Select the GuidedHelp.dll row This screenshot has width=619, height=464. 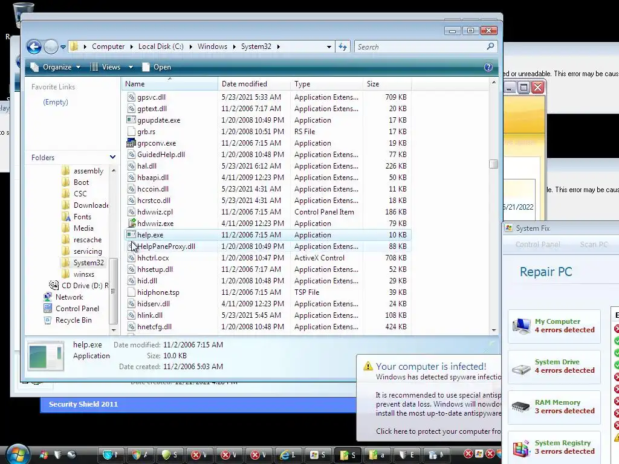[x=268, y=154]
